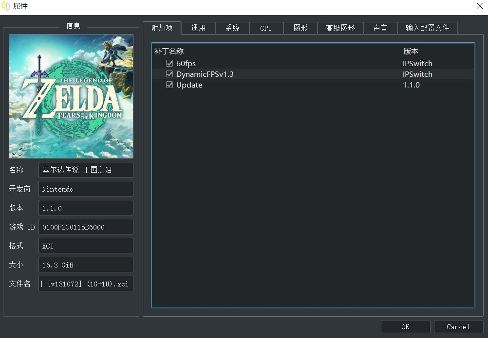Select the 附加项 add-ons tab
The height and width of the screenshot is (338, 488).
(x=162, y=28)
